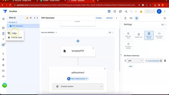The image size is (169, 95).
Task: Click Add under Set these column(s)
Action: 130,66
